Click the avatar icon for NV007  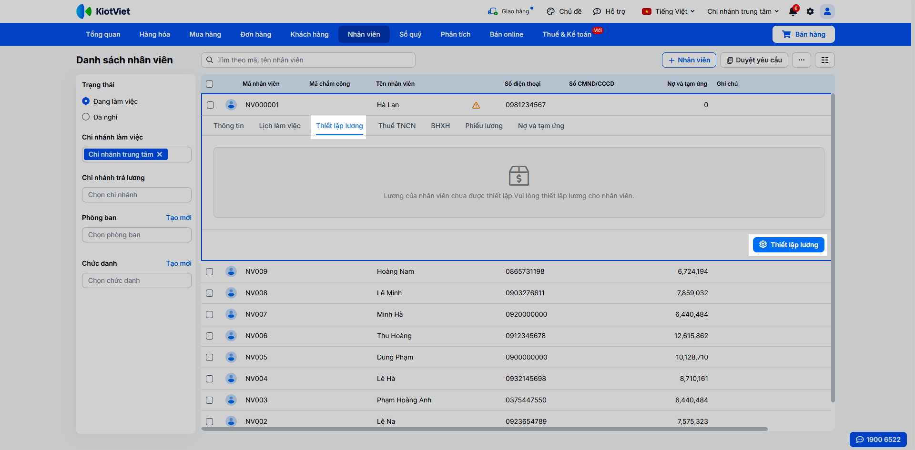(x=231, y=314)
